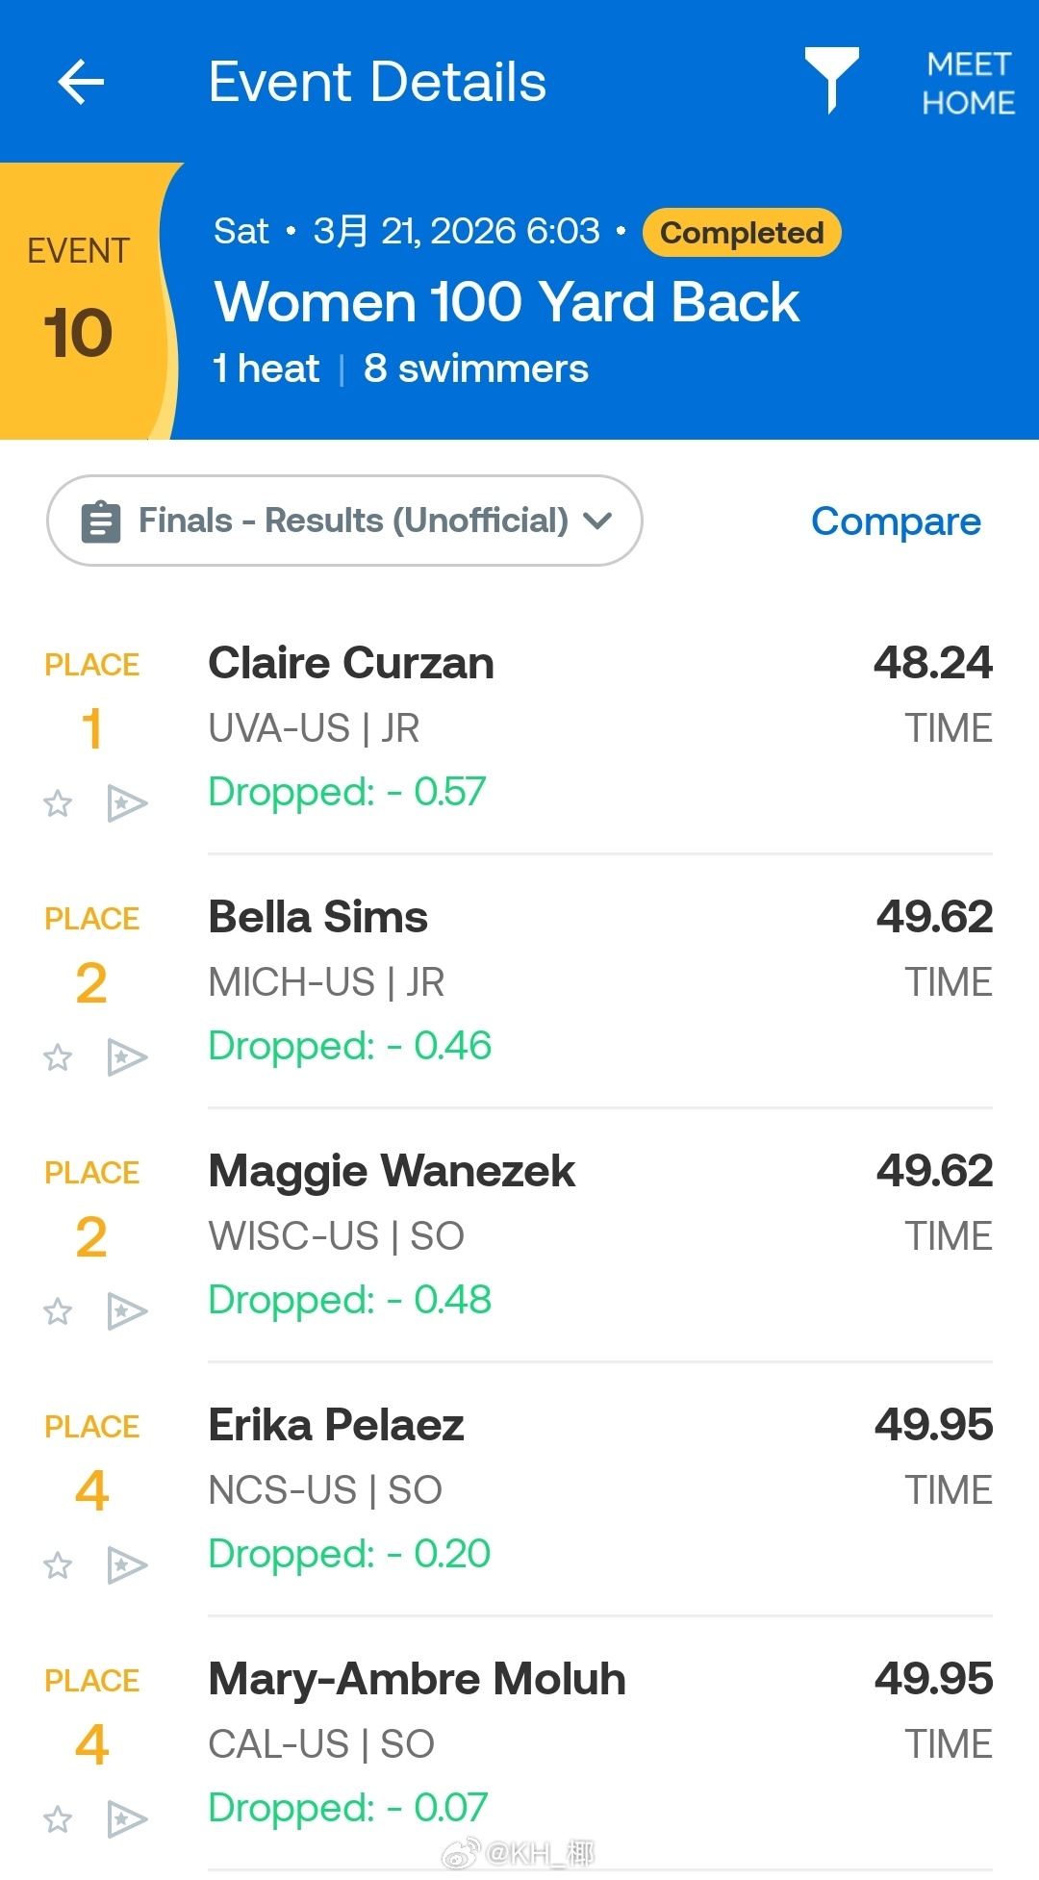
Task: Favorite Claire Curzan with the star
Action: (x=58, y=803)
